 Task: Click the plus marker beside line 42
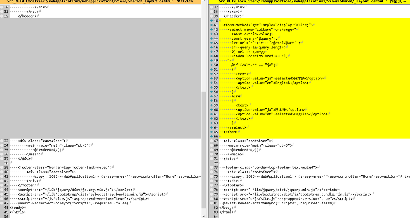pyautogui.click(x=211, y=30)
